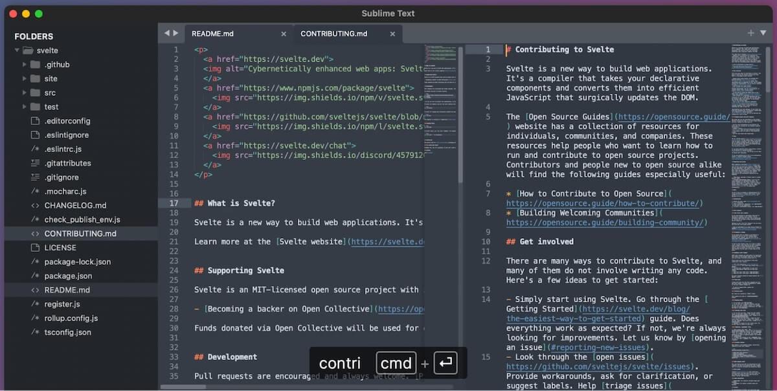777x391 pixels.
Task: Click the .eslintignore file icon
Action: click(x=35, y=135)
